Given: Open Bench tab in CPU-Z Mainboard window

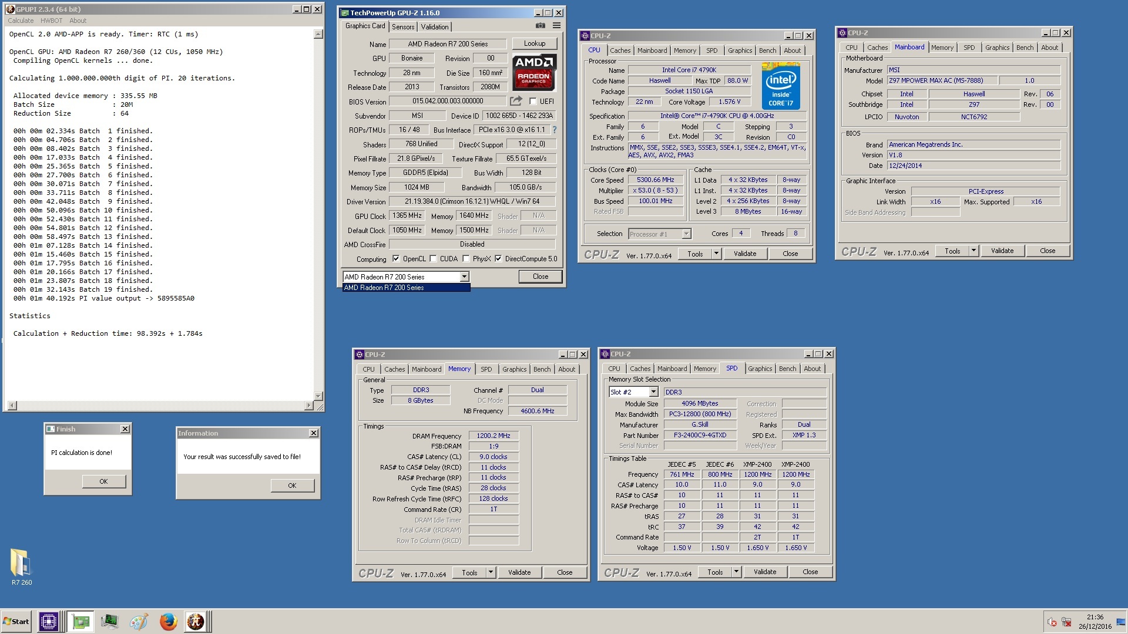Looking at the screenshot, I should (1025, 48).
